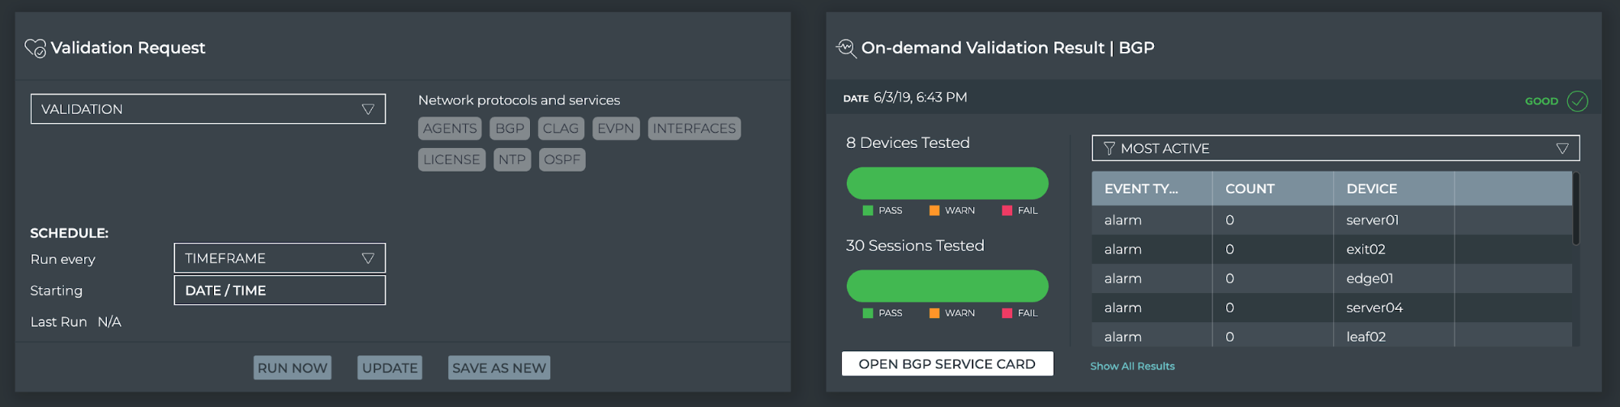
Task: Sort by the DEVICE column header
Action: [x=1371, y=189]
